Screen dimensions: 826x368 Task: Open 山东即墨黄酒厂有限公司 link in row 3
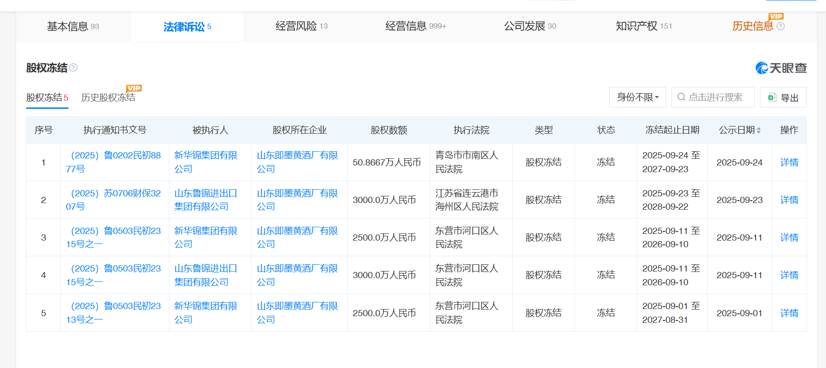tap(298, 237)
